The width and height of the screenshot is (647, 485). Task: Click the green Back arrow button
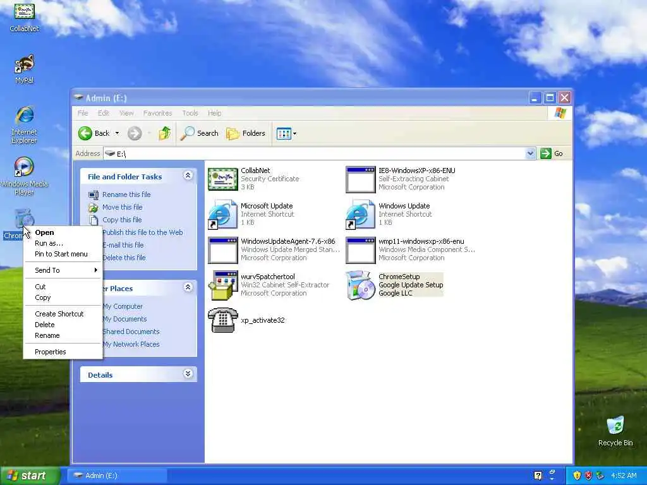(x=85, y=133)
